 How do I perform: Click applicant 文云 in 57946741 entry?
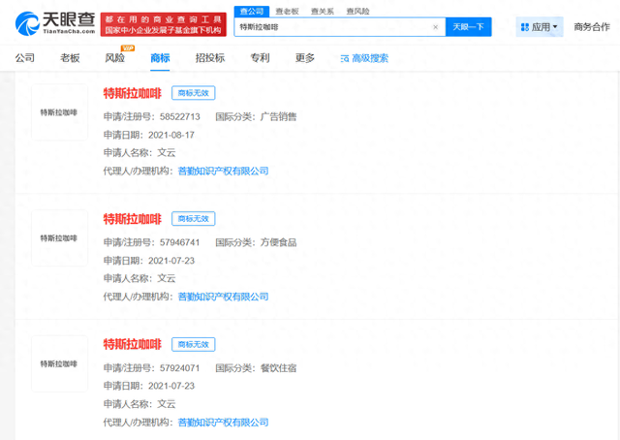[167, 278]
